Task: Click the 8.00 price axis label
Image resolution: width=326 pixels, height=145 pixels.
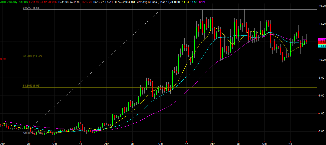Action: (x=321, y=78)
